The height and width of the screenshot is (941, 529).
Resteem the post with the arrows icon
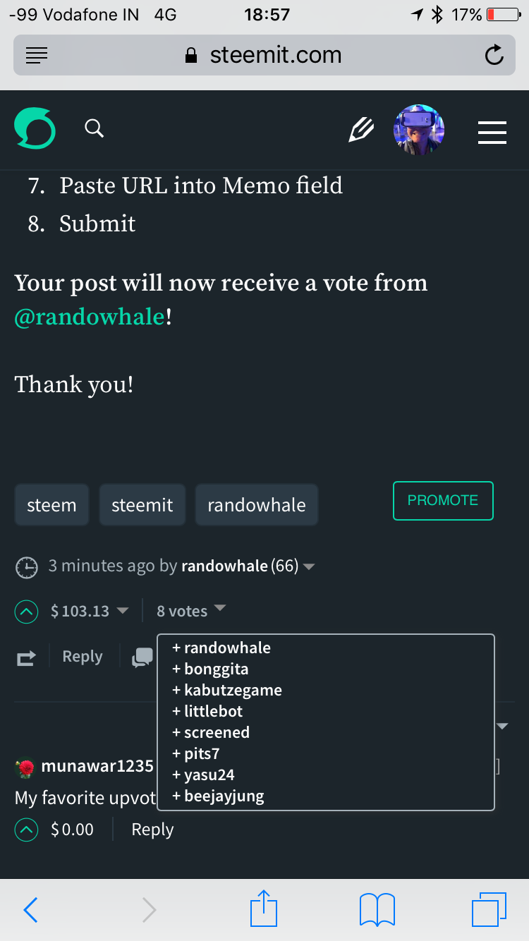(26, 658)
